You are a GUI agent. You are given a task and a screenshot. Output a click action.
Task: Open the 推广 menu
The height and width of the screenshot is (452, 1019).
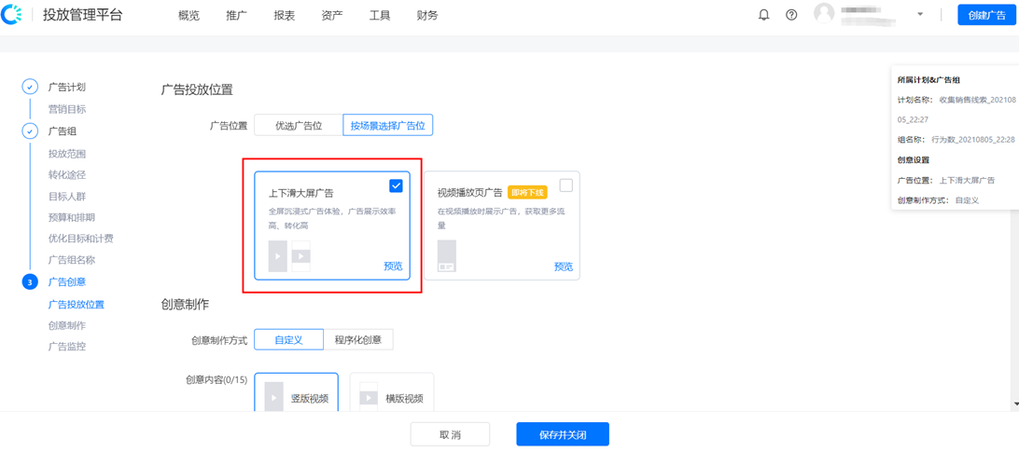click(x=237, y=16)
